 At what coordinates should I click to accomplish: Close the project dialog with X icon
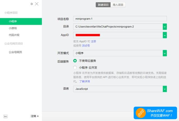[37, 4]
